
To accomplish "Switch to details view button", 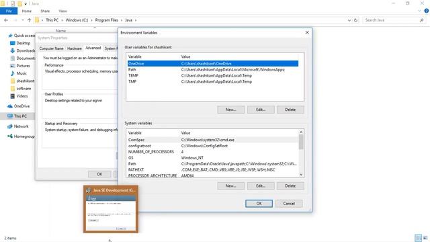I will tap(418, 238).
